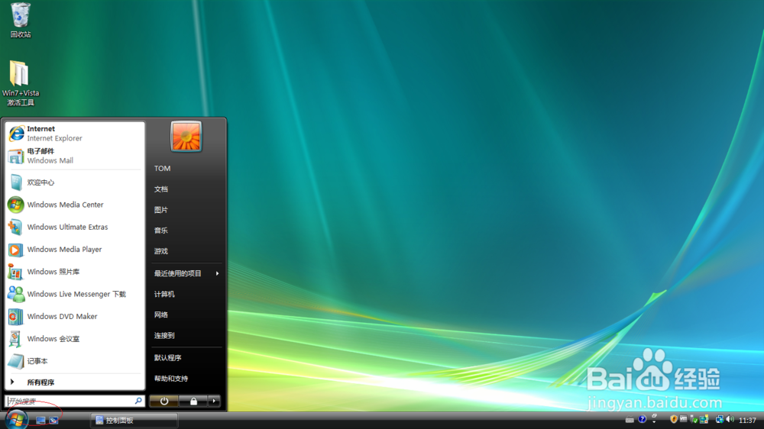Launch Windows DVD Maker
The image size is (764, 429).
[x=75, y=317]
